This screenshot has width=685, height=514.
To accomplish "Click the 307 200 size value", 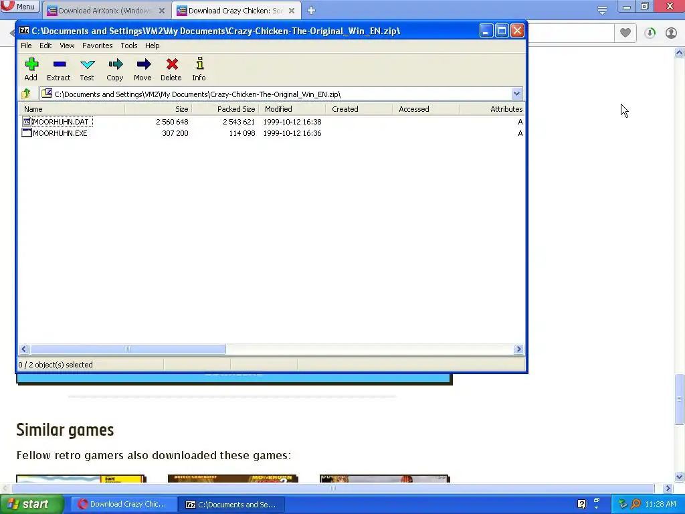I will pos(175,133).
